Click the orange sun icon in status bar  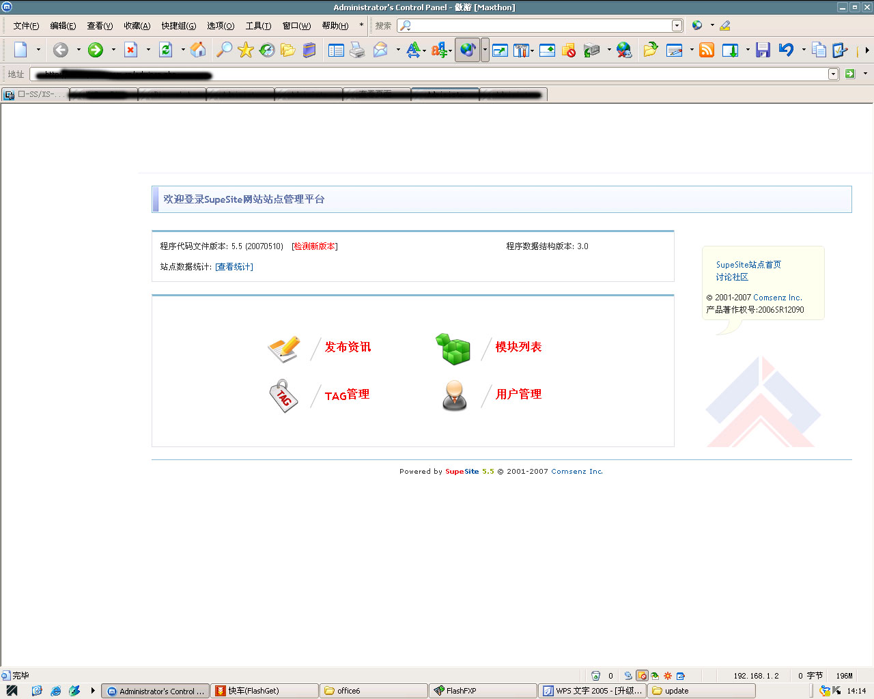tap(668, 676)
